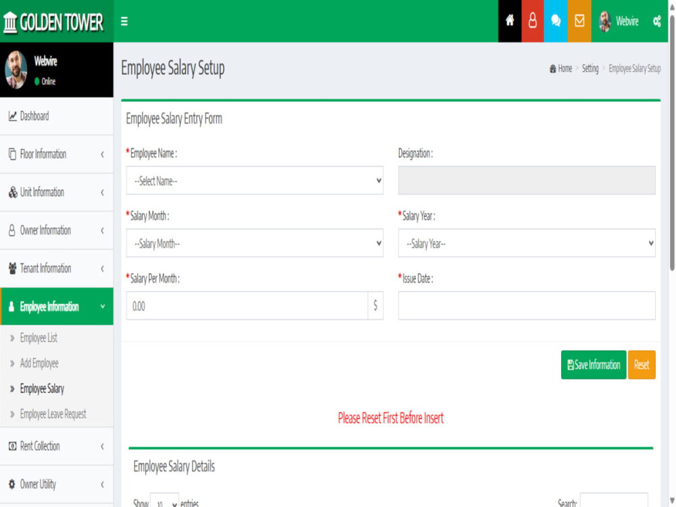Expand Owner Utility chevron

click(x=102, y=484)
